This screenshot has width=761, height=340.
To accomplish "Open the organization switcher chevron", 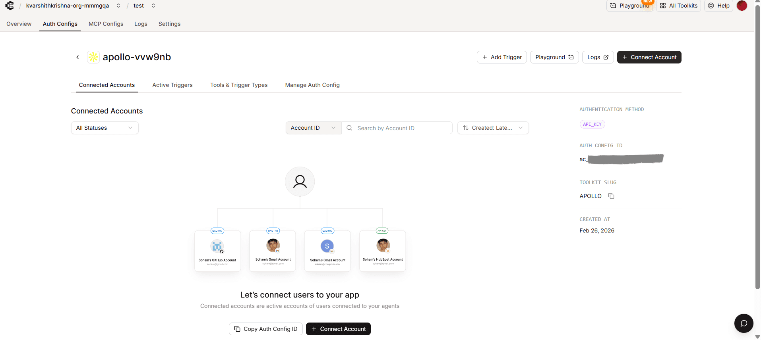I will (118, 6).
